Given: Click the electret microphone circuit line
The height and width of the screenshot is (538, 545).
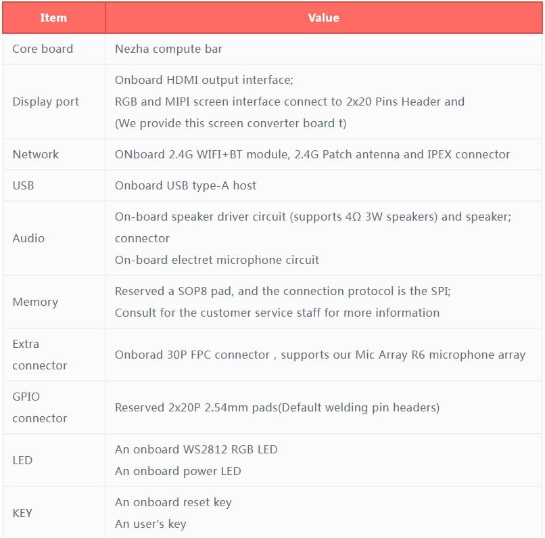Looking at the screenshot, I should 216,260.
